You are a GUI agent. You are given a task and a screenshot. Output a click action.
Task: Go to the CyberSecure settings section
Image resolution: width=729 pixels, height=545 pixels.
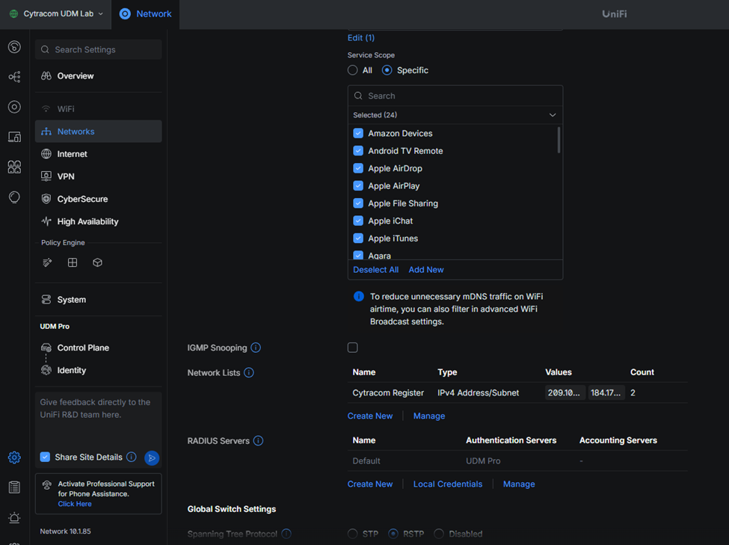click(x=82, y=199)
